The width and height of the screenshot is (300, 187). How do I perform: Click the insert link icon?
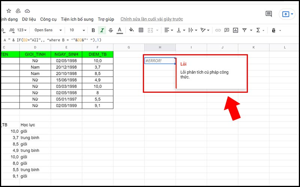[218, 30]
